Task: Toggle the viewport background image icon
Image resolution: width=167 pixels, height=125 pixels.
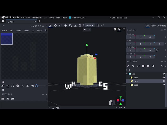Action: (x=115, y=29)
